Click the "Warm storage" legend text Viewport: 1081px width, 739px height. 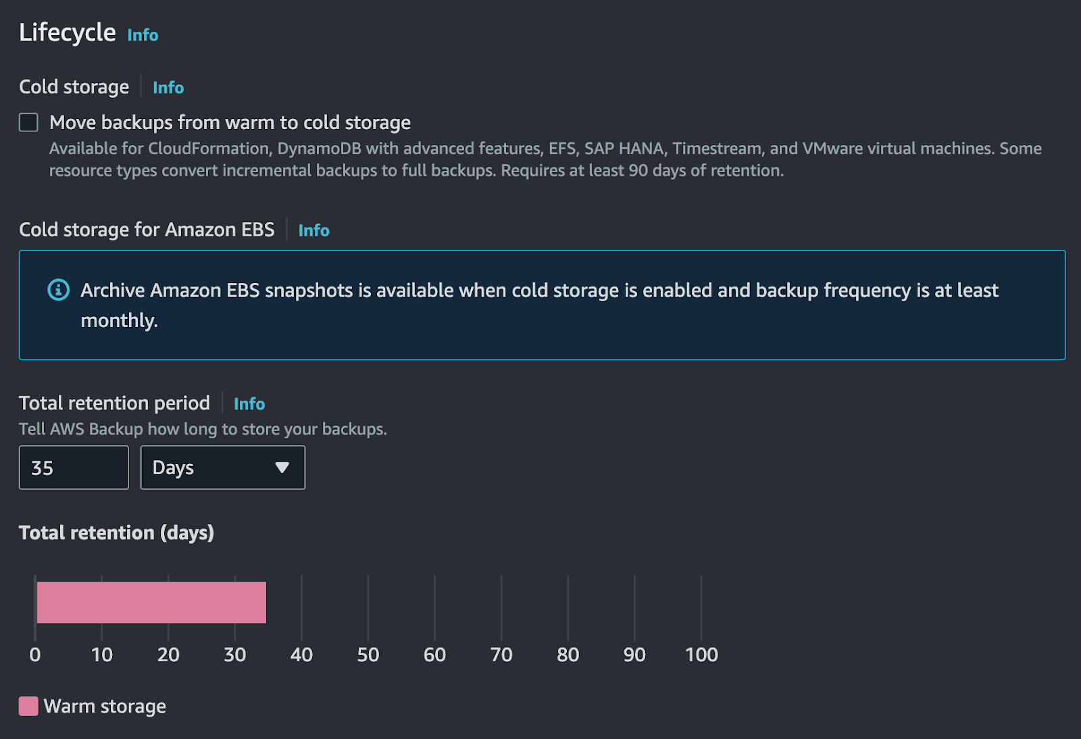105,706
